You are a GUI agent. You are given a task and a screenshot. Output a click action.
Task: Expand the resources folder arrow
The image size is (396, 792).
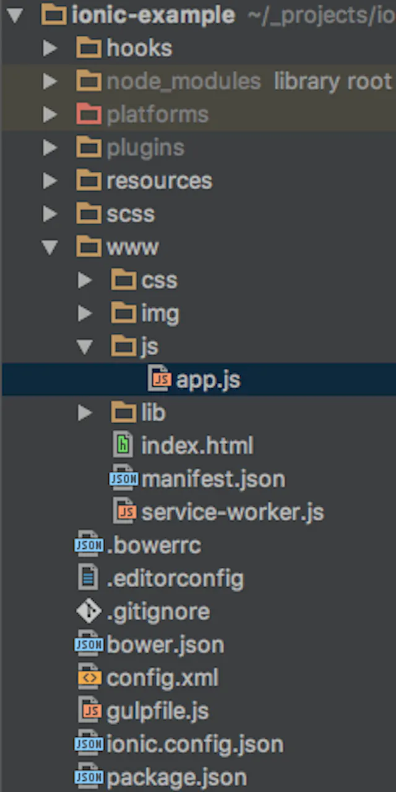50,181
